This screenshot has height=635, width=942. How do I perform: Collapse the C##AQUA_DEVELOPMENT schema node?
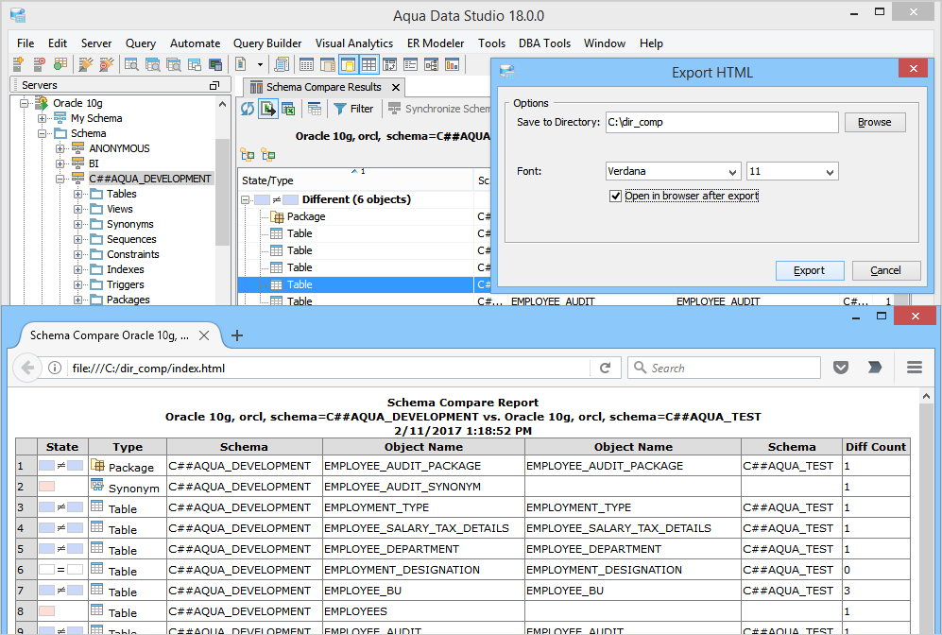(x=60, y=179)
